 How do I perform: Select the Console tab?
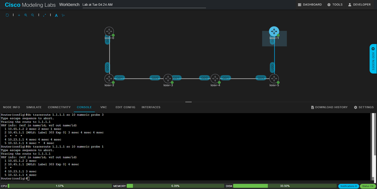[x=84, y=107]
